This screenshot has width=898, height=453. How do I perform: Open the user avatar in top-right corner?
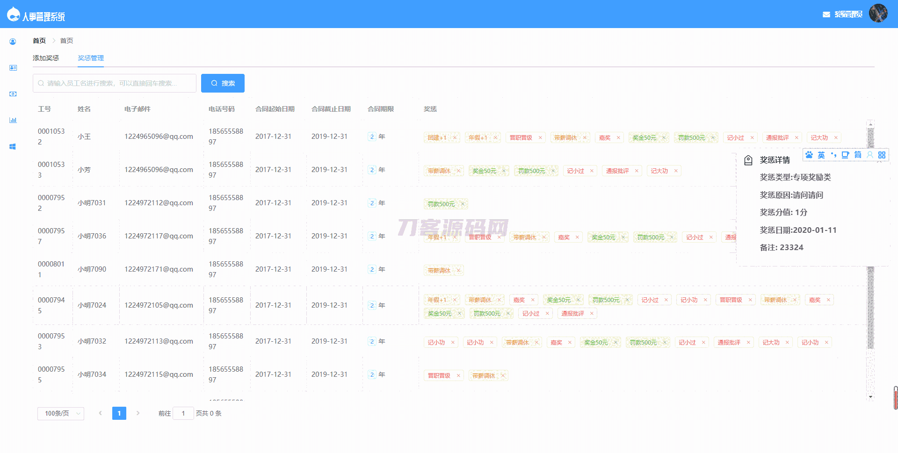[x=878, y=13]
